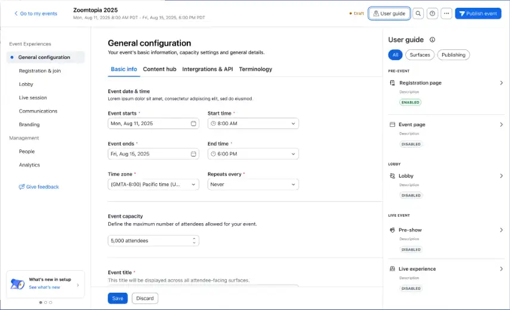Click the Save button
This screenshot has height=310, width=510.
[118, 298]
